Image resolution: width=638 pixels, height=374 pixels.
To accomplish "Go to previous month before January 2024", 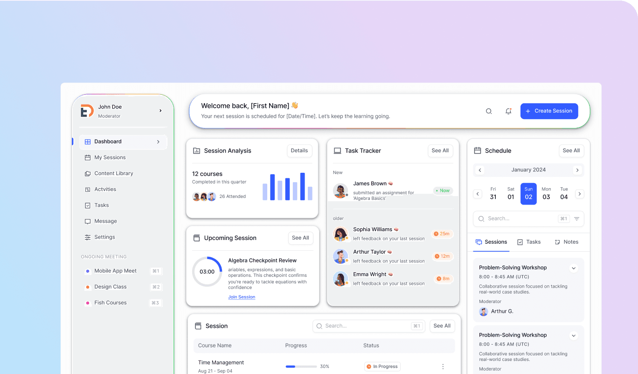I will (480, 170).
